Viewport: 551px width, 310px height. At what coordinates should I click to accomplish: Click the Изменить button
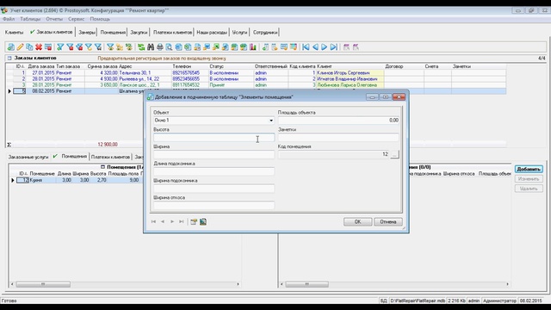[x=529, y=179]
